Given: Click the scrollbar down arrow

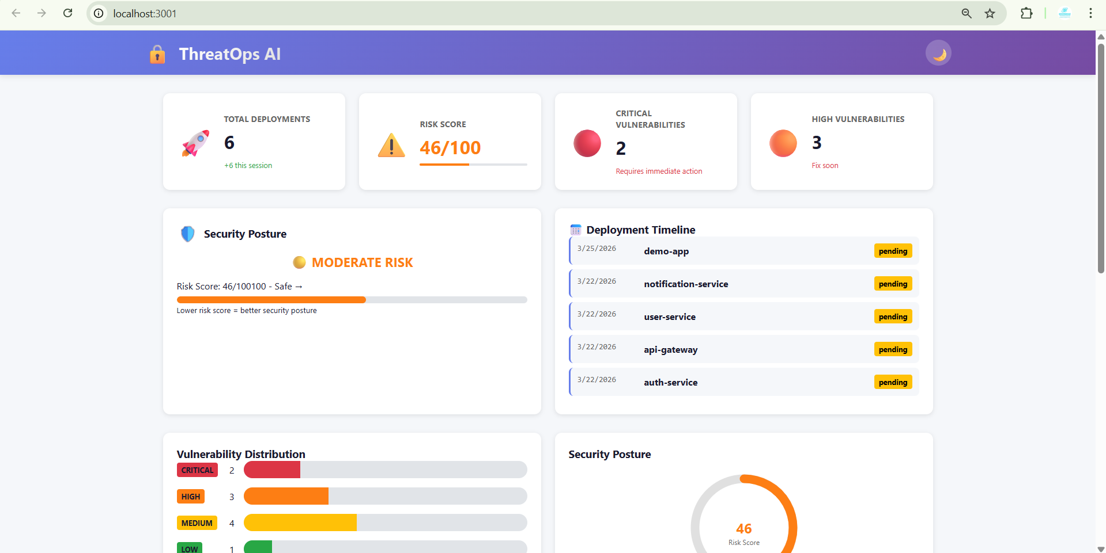Looking at the screenshot, I should [x=1101, y=549].
